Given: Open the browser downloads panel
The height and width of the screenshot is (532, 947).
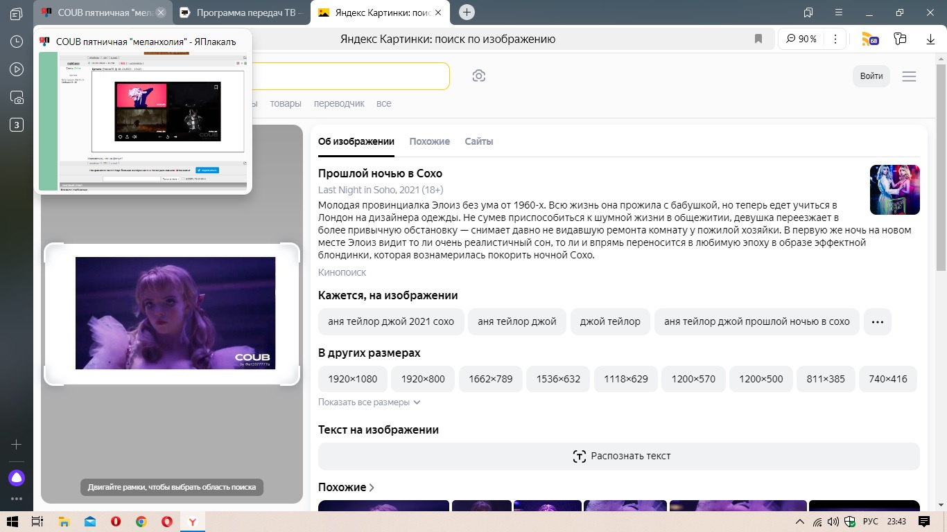Looking at the screenshot, I should tap(930, 39).
